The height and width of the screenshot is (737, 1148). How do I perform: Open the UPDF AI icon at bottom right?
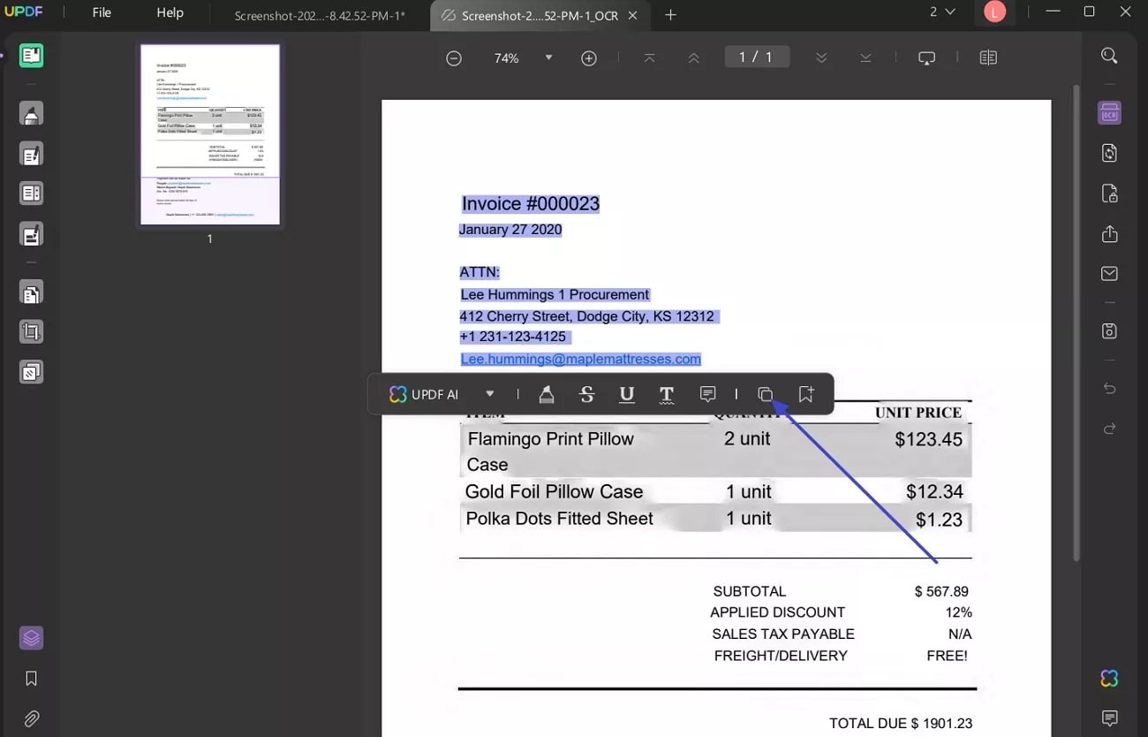1109,678
